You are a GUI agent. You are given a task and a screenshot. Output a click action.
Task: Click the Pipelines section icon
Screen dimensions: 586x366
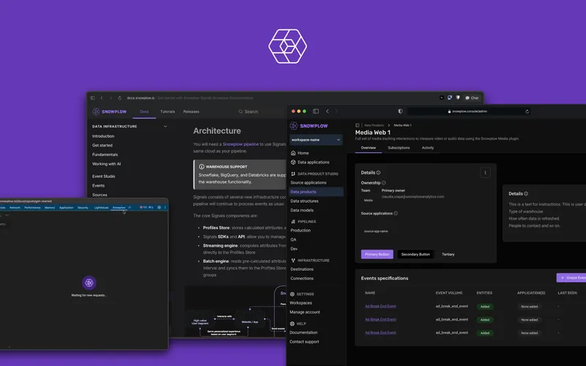pyautogui.click(x=293, y=222)
